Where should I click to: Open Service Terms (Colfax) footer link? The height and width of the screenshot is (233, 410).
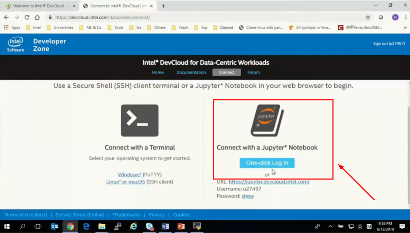tap(80, 215)
